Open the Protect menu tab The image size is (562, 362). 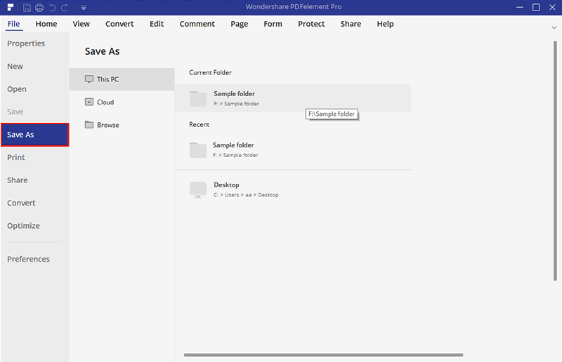tap(311, 24)
